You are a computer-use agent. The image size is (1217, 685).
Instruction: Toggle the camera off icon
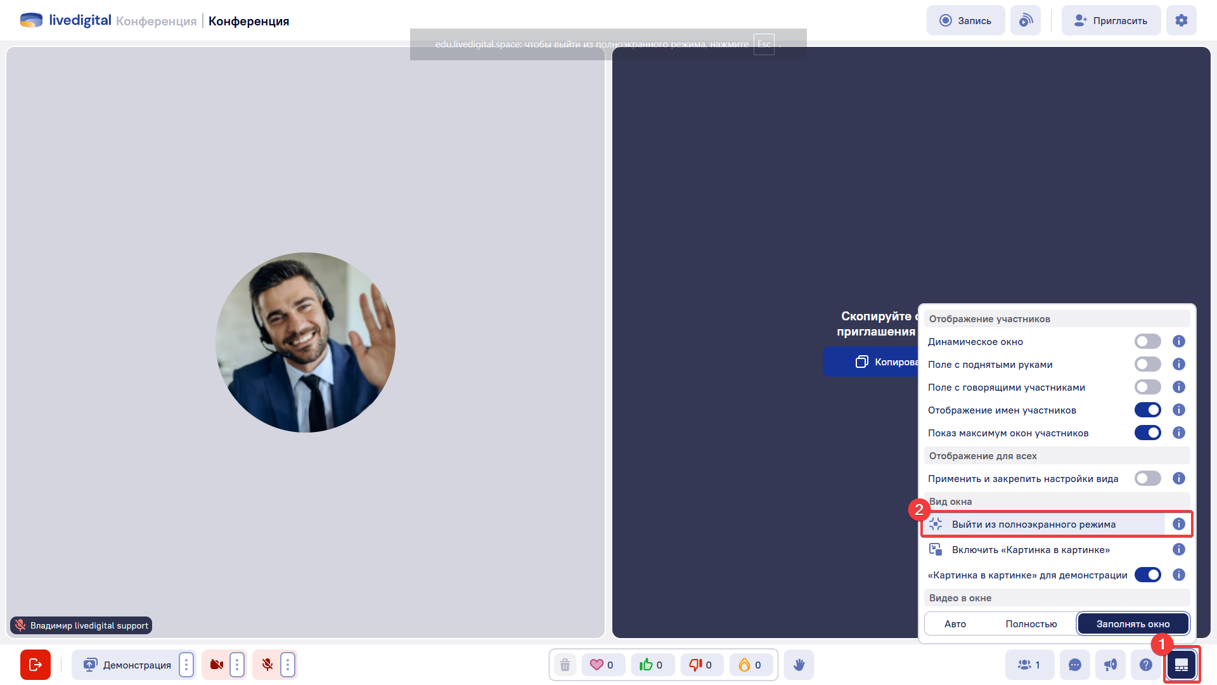coord(216,665)
